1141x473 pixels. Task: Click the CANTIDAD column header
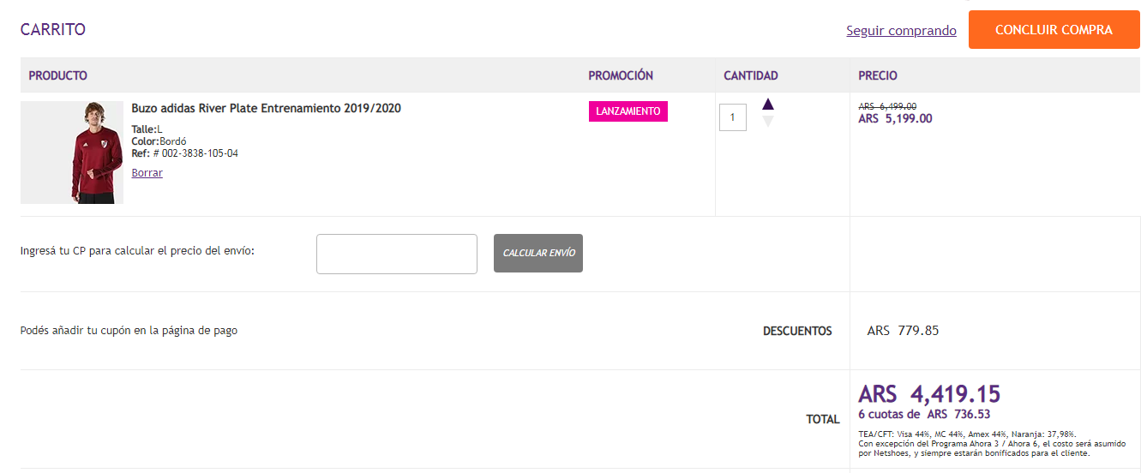pyautogui.click(x=751, y=75)
